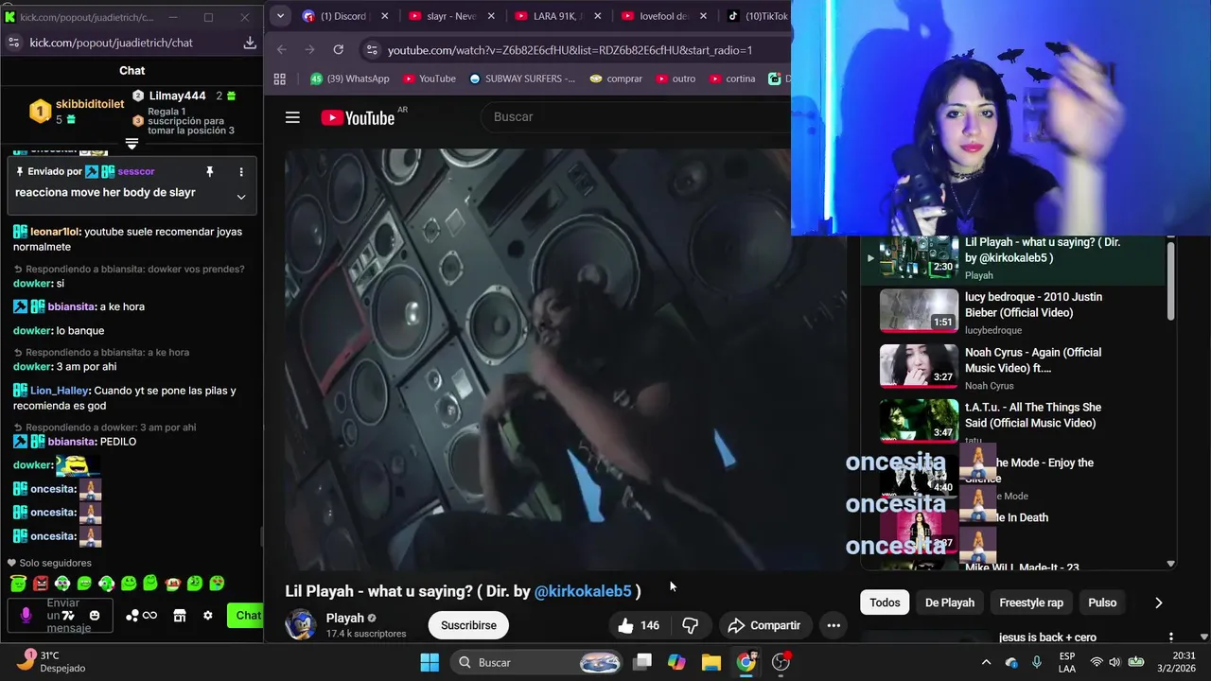Open the Kick shop storefront icon

[x=180, y=616]
